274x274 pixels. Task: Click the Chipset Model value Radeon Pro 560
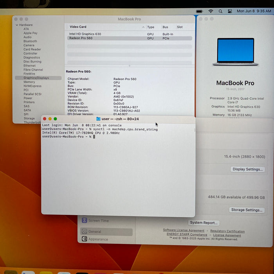click(125, 79)
